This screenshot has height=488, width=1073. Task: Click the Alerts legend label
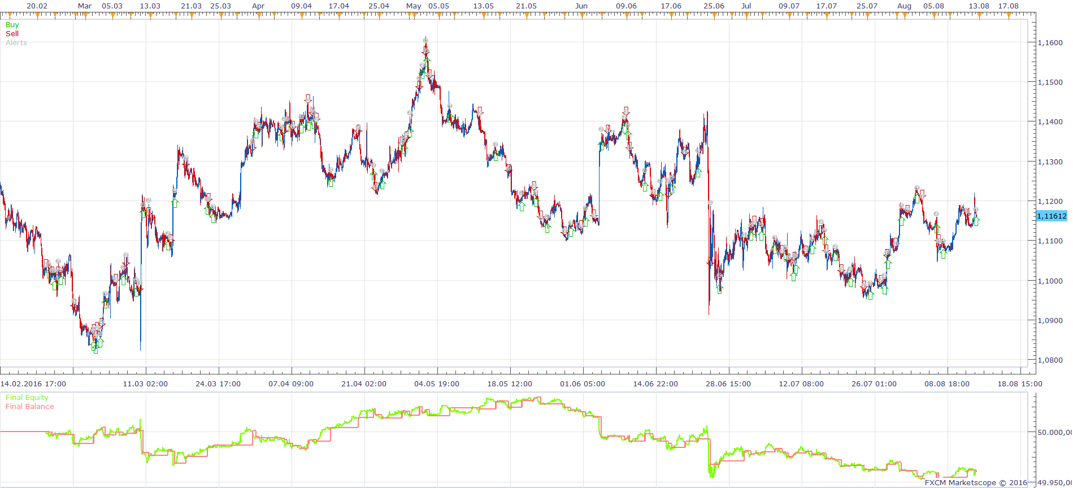click(16, 43)
